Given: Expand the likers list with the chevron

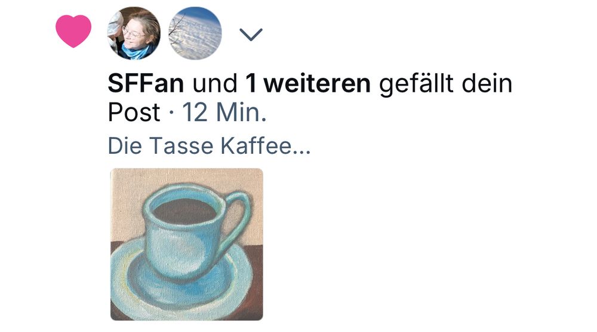Looking at the screenshot, I should (x=251, y=34).
